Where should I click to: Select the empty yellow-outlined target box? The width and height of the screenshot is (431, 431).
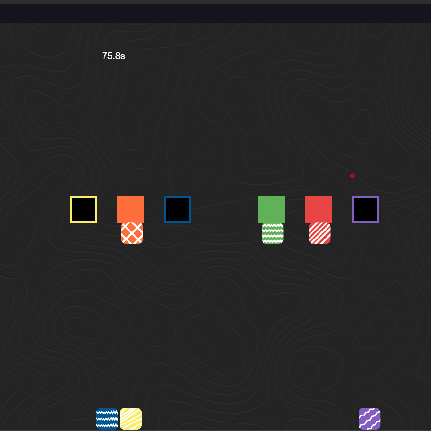tap(83, 209)
